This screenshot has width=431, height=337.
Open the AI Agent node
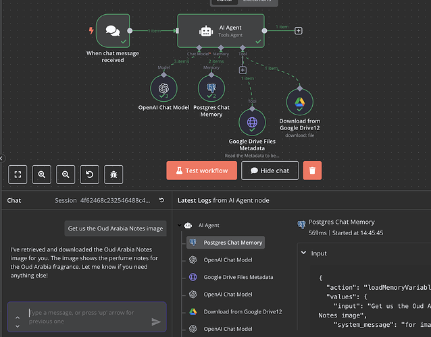tap(221, 31)
